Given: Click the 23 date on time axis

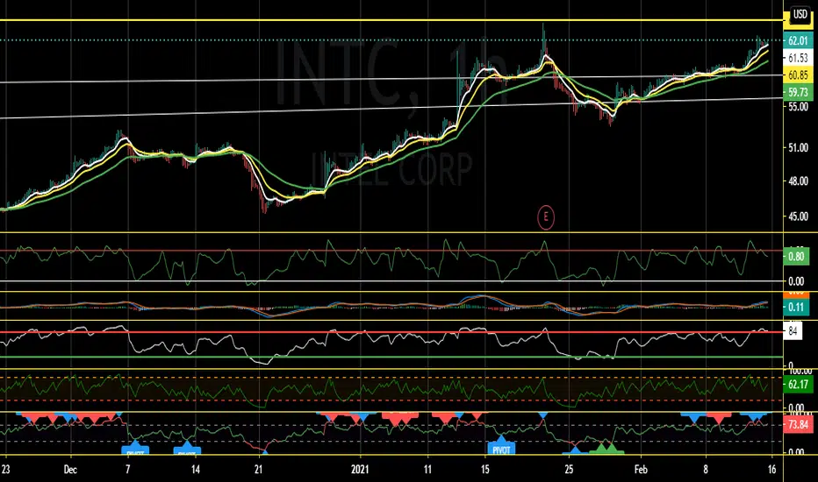Looking at the screenshot, I should [5, 470].
